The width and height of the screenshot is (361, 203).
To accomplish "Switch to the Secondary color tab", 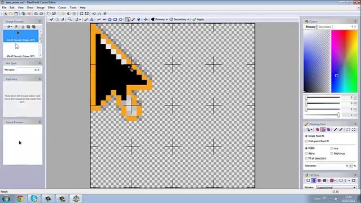I will [325, 27].
